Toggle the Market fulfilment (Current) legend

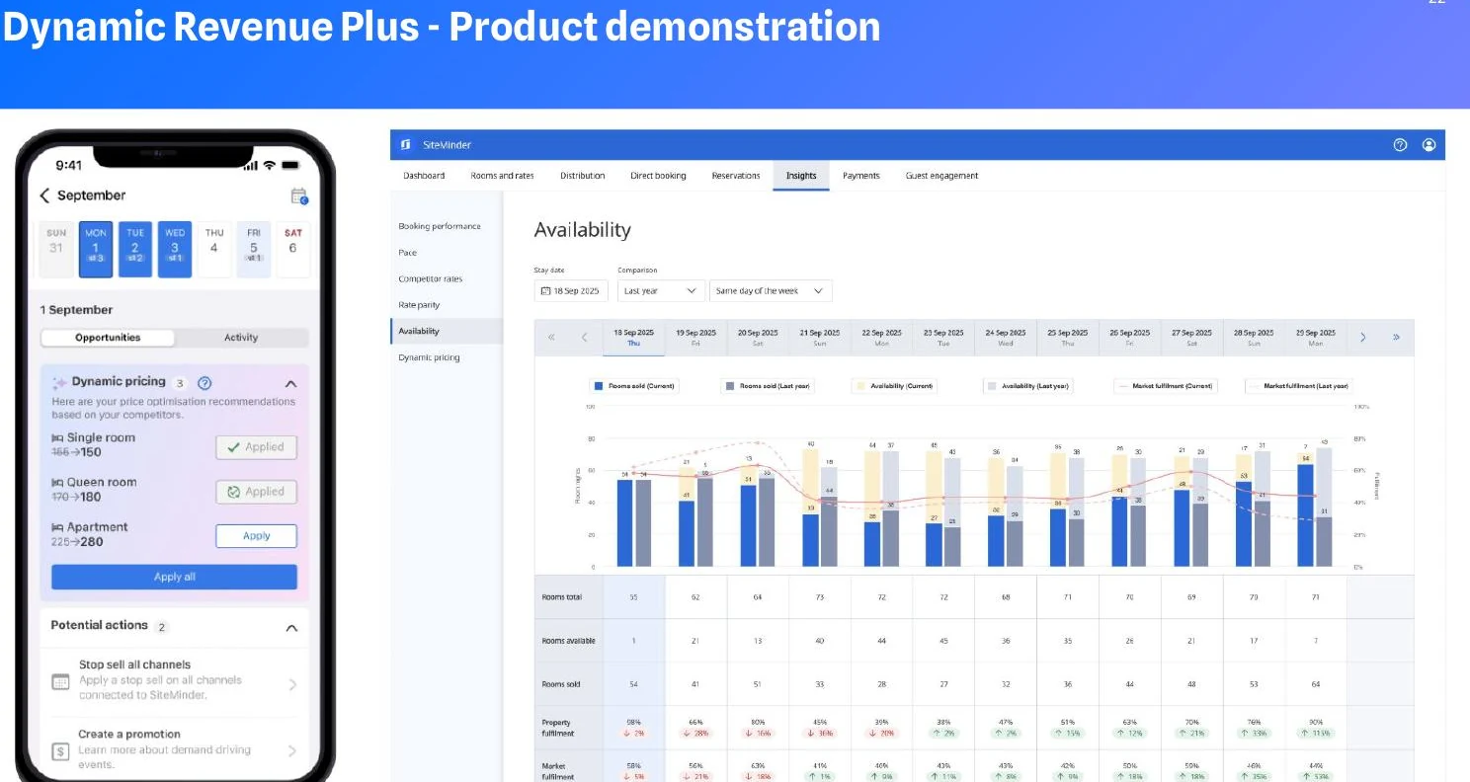coord(1166,386)
